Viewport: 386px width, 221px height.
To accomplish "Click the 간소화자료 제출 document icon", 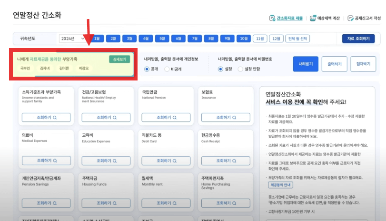I will tap(272, 18).
